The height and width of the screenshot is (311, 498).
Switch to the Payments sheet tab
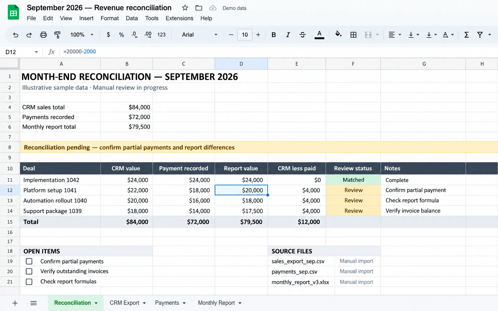(167, 303)
